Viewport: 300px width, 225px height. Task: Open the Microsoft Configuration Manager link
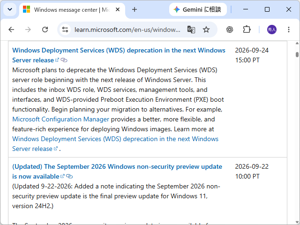coord(60,119)
